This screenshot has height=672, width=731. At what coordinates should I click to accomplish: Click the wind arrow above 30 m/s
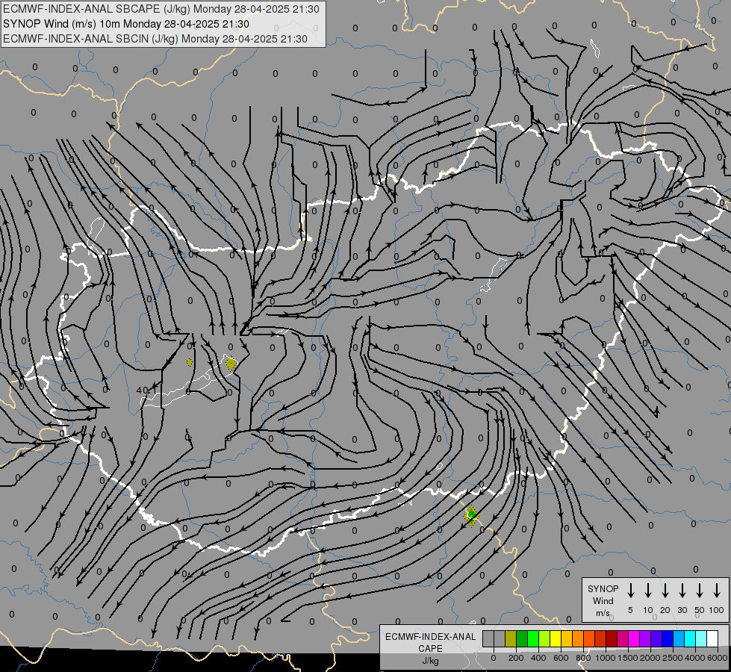pos(682,591)
